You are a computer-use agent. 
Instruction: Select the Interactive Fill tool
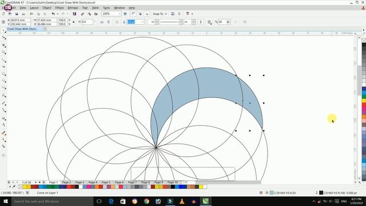3,140
